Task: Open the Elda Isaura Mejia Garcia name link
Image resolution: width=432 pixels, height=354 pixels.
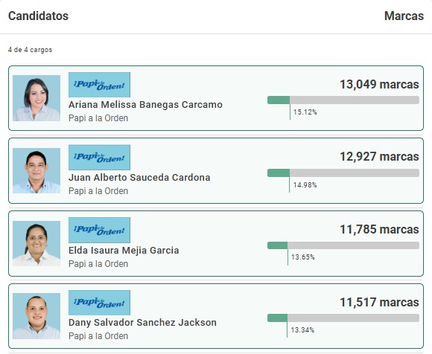Action: tap(124, 251)
